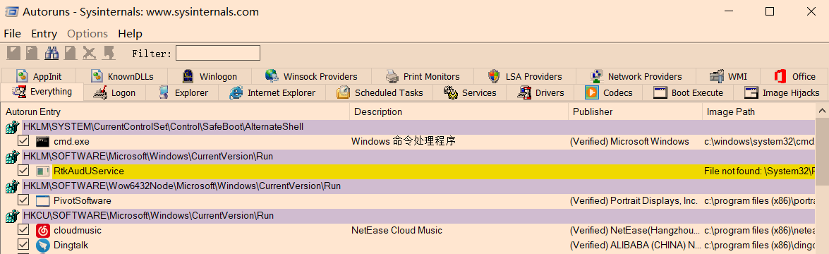This screenshot has width=829, height=254.
Task: Switch to the Logon tab
Action: pyautogui.click(x=114, y=92)
